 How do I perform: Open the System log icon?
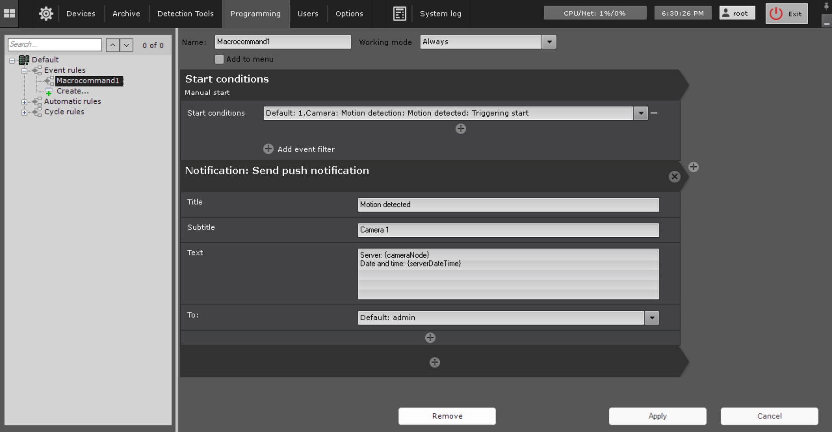point(399,13)
